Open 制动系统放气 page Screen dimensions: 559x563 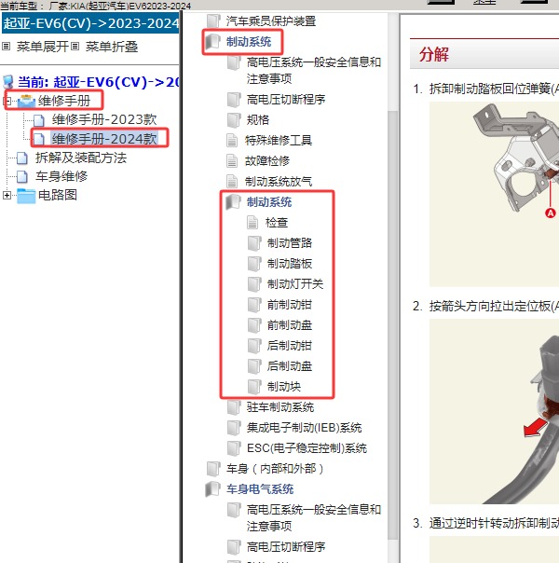278,182
